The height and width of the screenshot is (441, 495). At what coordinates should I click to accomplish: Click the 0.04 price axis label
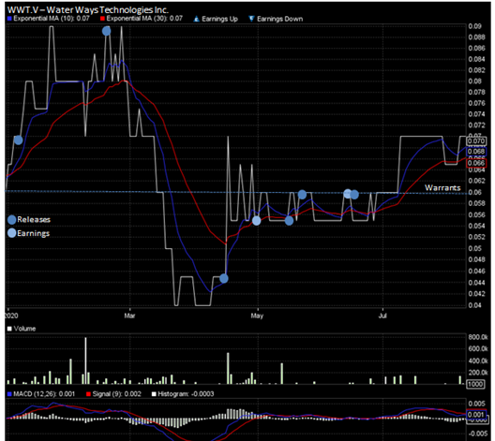click(x=474, y=305)
